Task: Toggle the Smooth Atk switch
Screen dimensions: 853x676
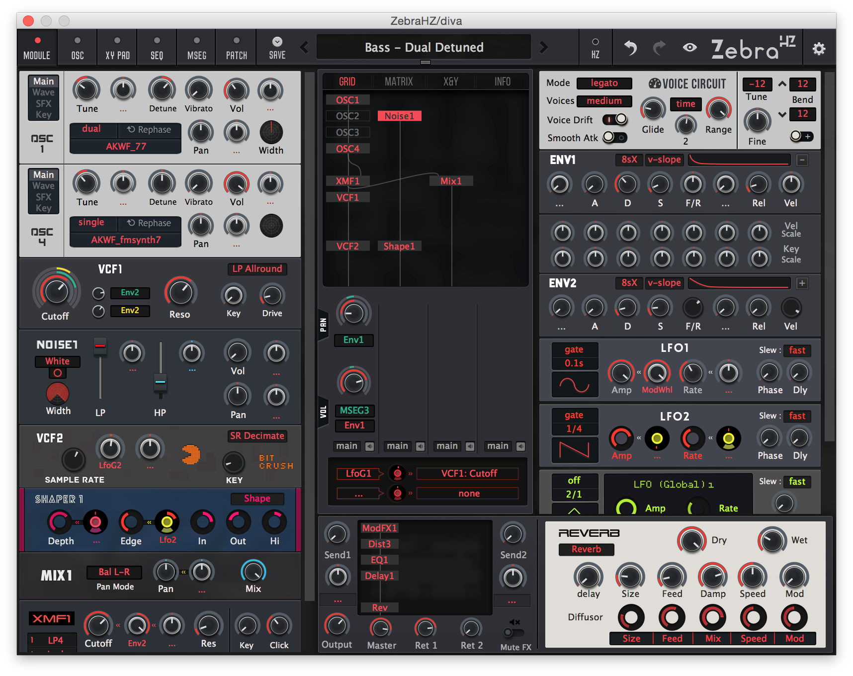Action: pyautogui.click(x=615, y=137)
